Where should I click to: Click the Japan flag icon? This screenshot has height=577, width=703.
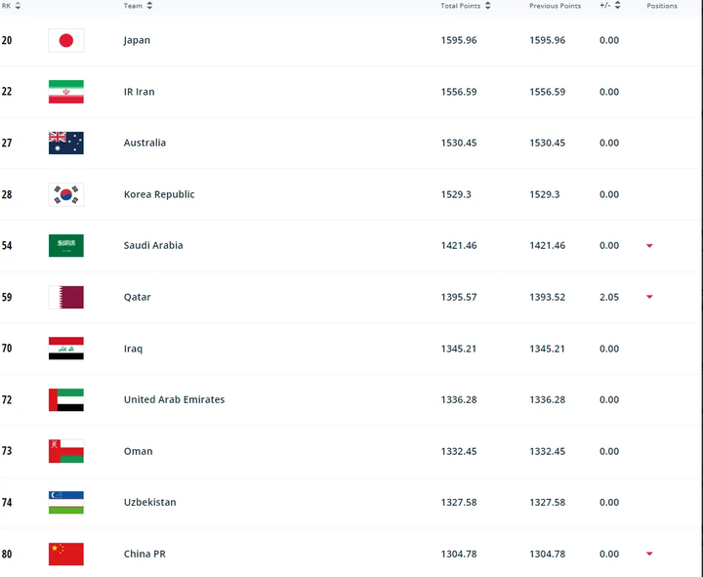coord(66,40)
